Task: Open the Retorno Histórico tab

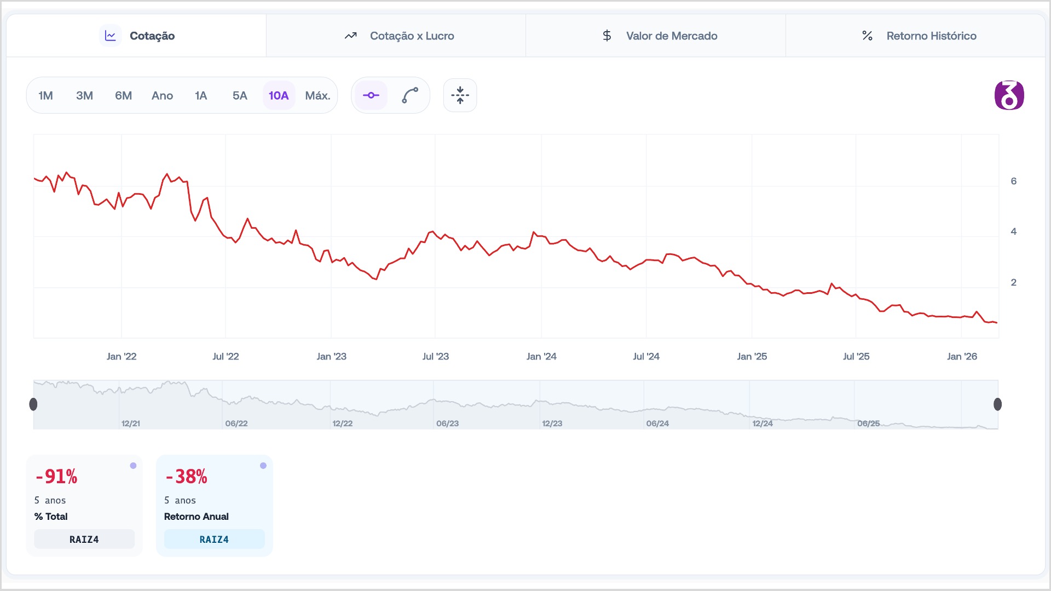Action: click(x=931, y=36)
